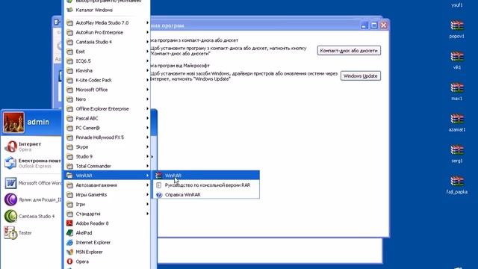This screenshot has height=269, width=478.
Task: Expand the AutoRun Pro Enterprise submenu arrow
Action: (x=147, y=32)
